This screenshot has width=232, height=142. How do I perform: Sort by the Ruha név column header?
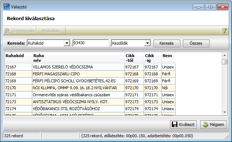pyautogui.click(x=78, y=58)
